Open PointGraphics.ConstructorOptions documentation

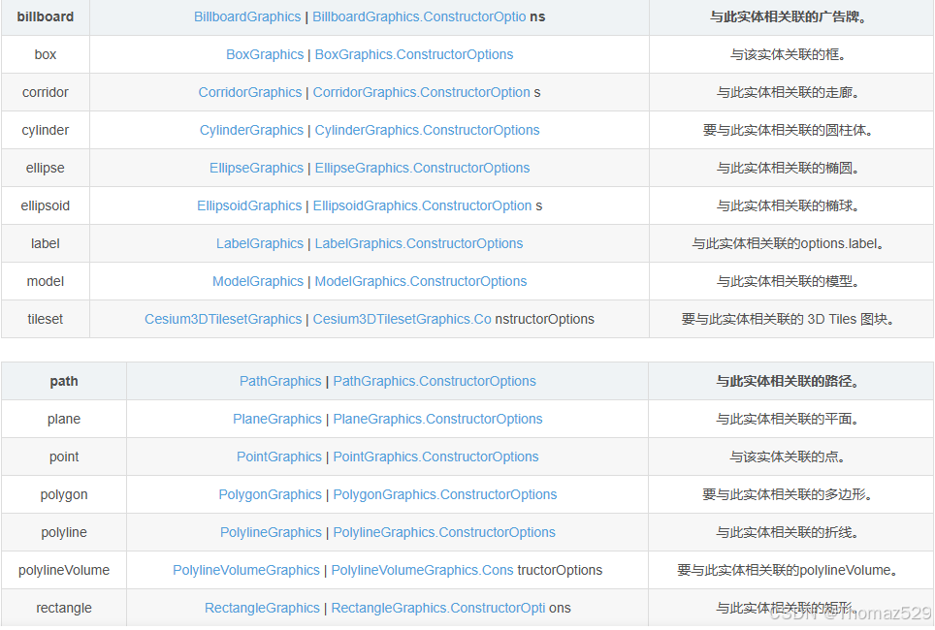[x=435, y=457]
